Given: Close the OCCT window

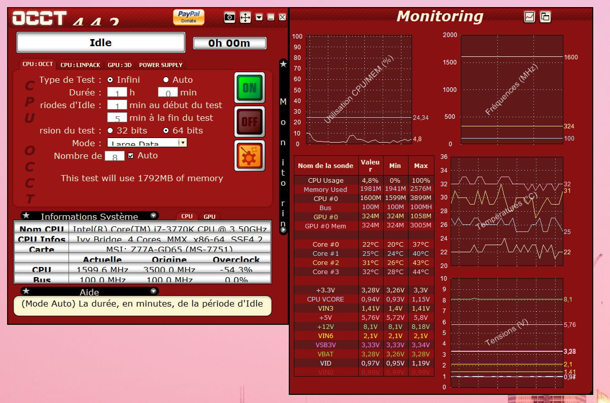Looking at the screenshot, I should point(283,17).
